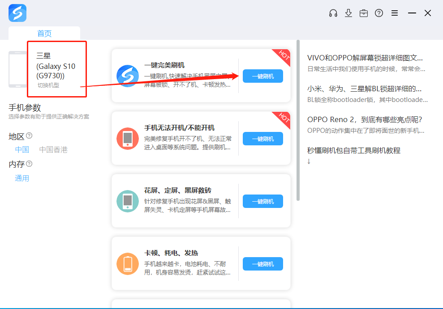Click the 卡顿、耗电、发热 title
Image resolution: width=443 pixels, height=309 pixels.
171,253
